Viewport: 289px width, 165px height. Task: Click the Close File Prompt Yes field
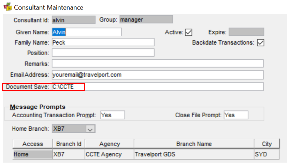[236, 115]
